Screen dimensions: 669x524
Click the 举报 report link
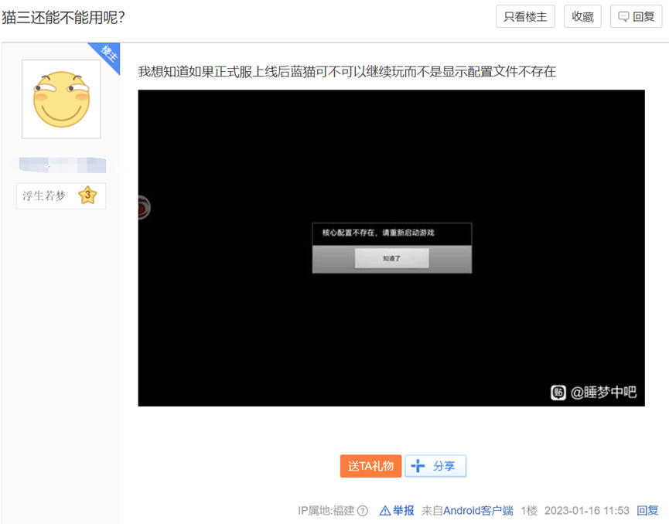[x=403, y=510]
